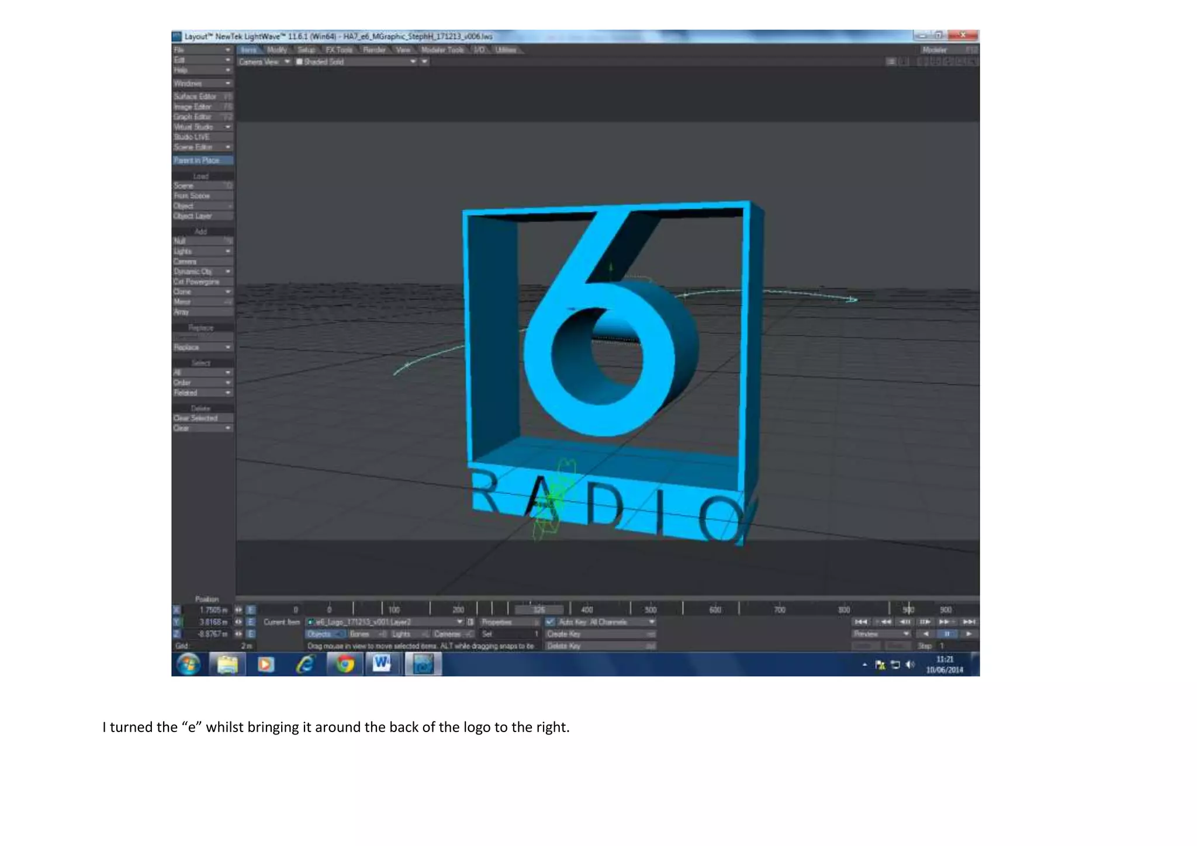Open Internet Explorer from taskbar
Screen dimensions: 1197x846
coord(305,664)
